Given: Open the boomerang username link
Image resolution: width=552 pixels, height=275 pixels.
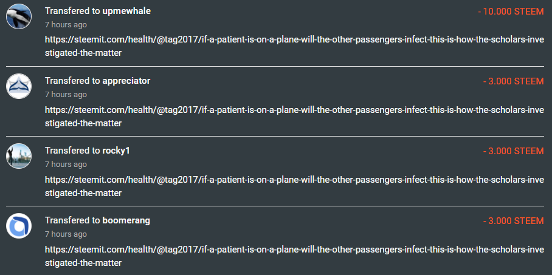Looking at the screenshot, I should [126, 220].
